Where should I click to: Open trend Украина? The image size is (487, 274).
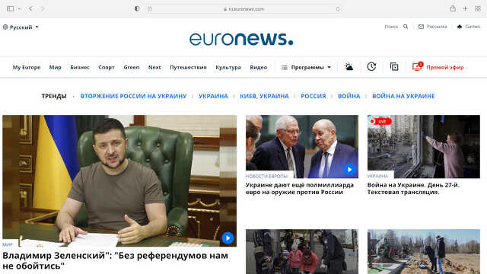(x=213, y=97)
